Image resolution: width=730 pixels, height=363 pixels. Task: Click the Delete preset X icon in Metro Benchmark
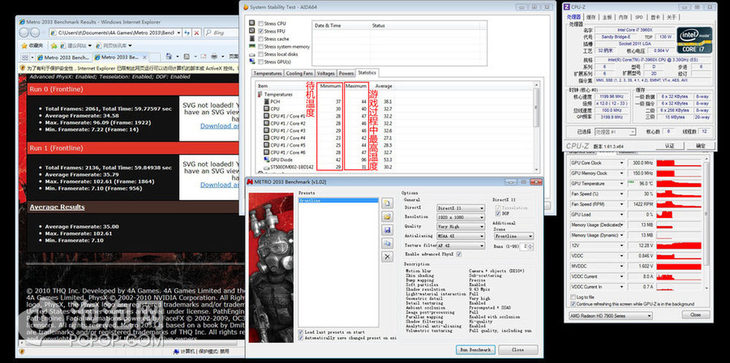click(x=388, y=257)
